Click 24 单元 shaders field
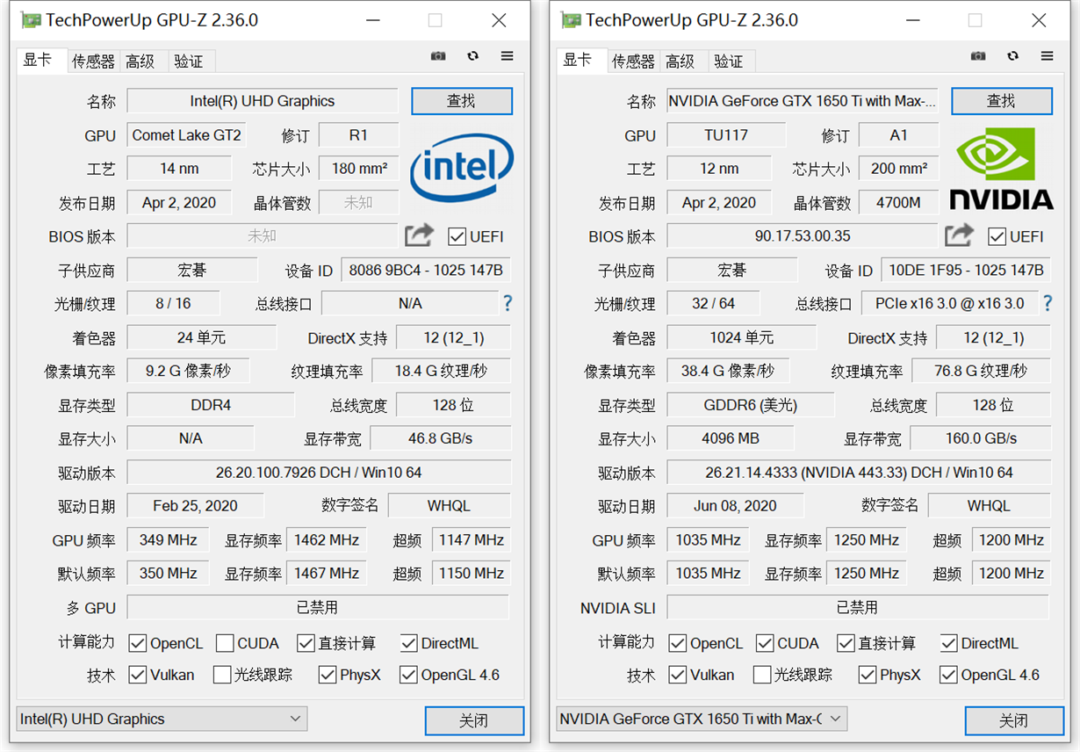This screenshot has width=1080, height=752. [x=202, y=337]
